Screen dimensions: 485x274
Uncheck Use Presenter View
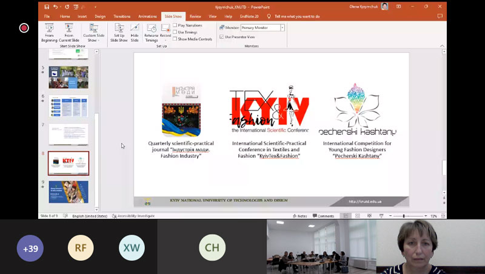tap(221, 37)
